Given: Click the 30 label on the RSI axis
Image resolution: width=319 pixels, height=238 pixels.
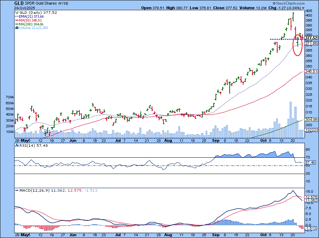Looking at the screenshot, I should pyautogui.click(x=308, y=174).
